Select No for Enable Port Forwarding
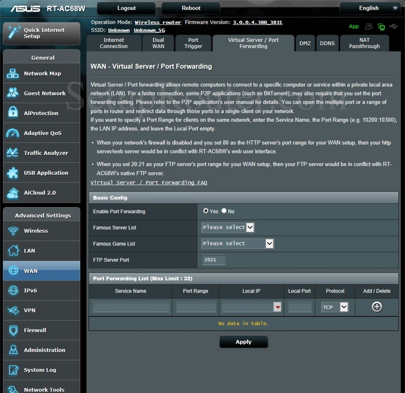The width and height of the screenshot is (405, 393). click(224, 211)
